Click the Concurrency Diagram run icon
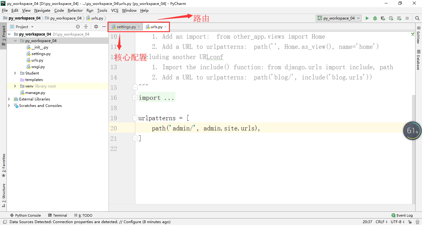The image size is (422, 225). pyautogui.click(x=399, y=18)
